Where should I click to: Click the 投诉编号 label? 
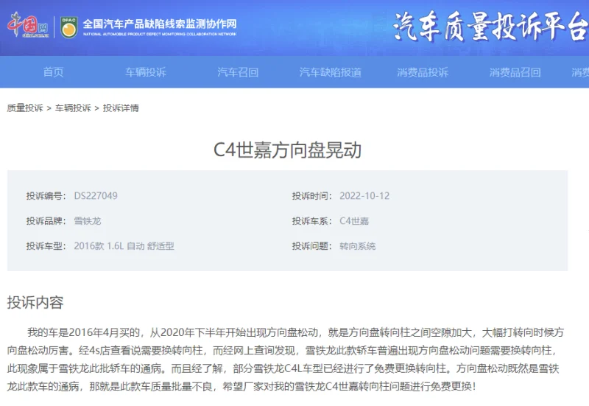(x=46, y=196)
